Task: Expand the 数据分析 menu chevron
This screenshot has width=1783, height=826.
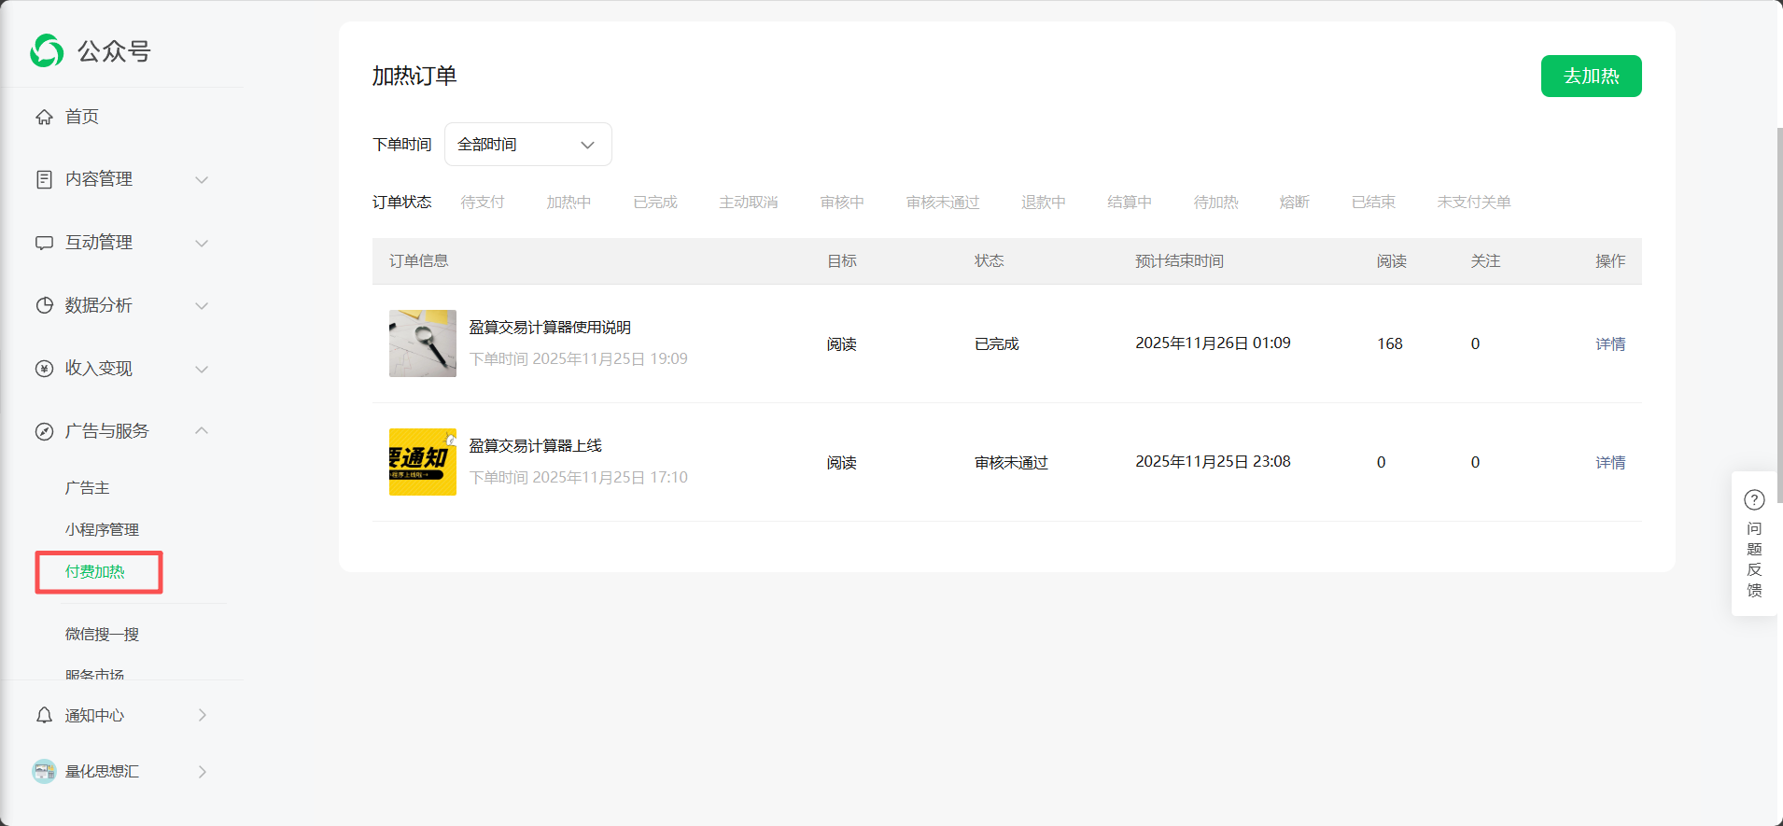Action: click(202, 305)
